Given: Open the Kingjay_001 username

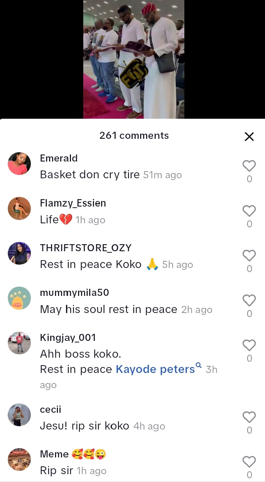Looking at the screenshot, I should pos(68,338).
